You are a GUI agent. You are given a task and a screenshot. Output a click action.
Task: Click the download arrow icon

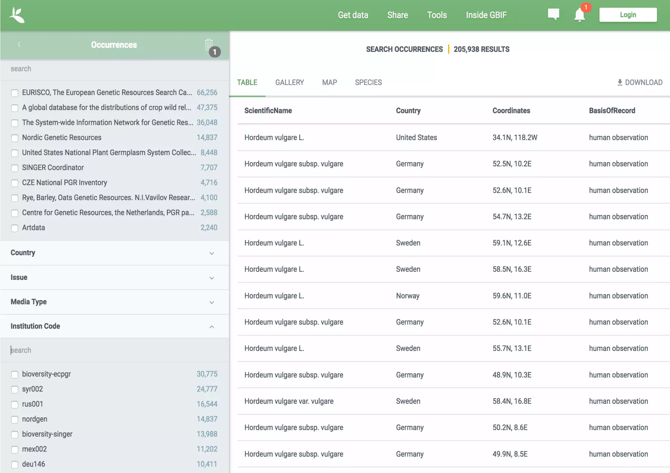[620, 82]
